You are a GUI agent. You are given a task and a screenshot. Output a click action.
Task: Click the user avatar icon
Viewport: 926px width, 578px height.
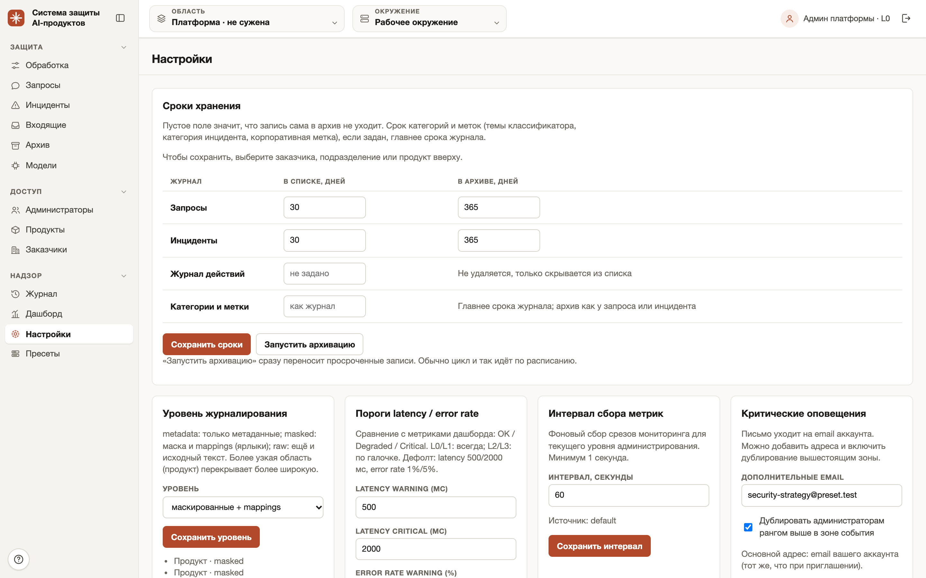pyautogui.click(x=789, y=18)
